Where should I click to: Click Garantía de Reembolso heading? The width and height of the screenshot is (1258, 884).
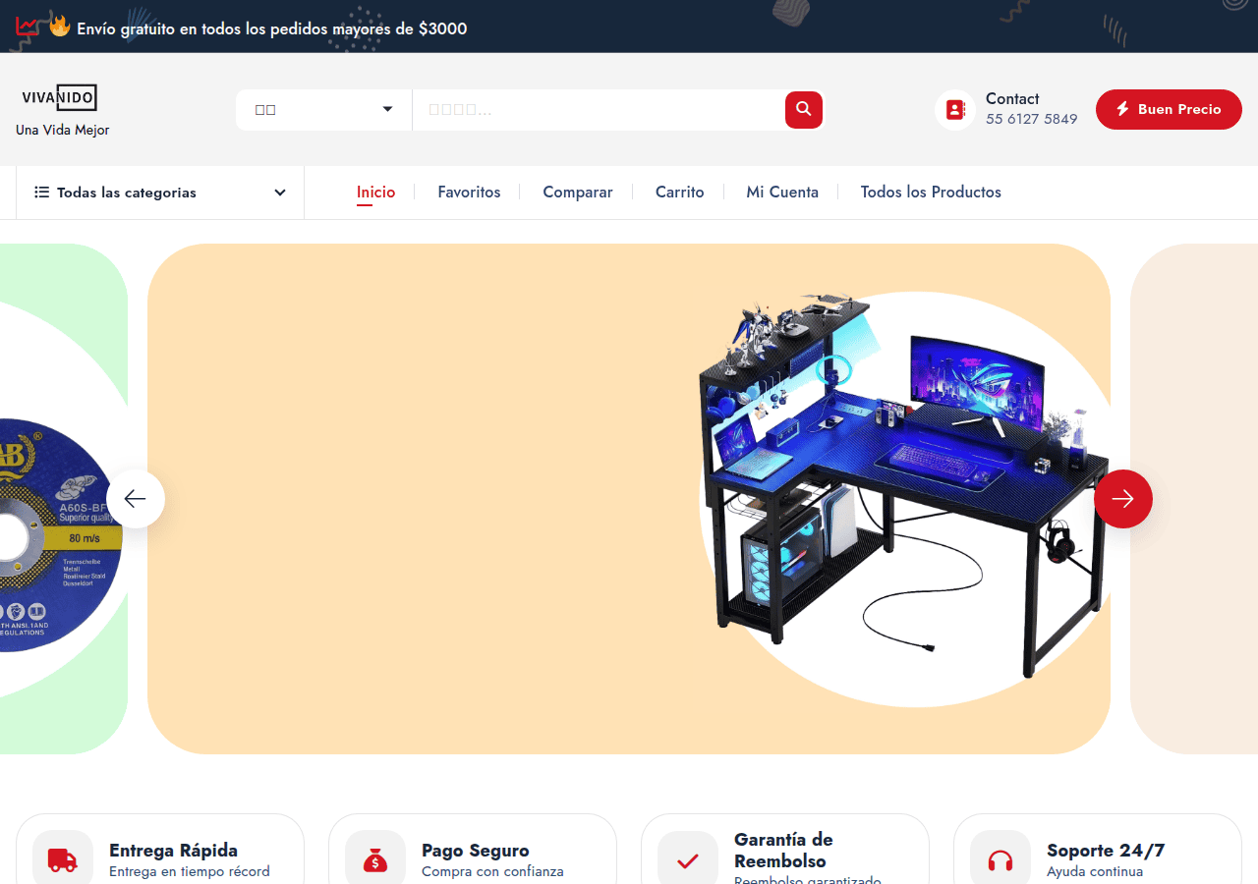tap(783, 851)
